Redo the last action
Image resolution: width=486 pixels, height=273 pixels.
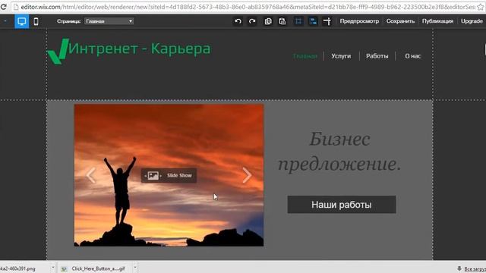coord(252,21)
